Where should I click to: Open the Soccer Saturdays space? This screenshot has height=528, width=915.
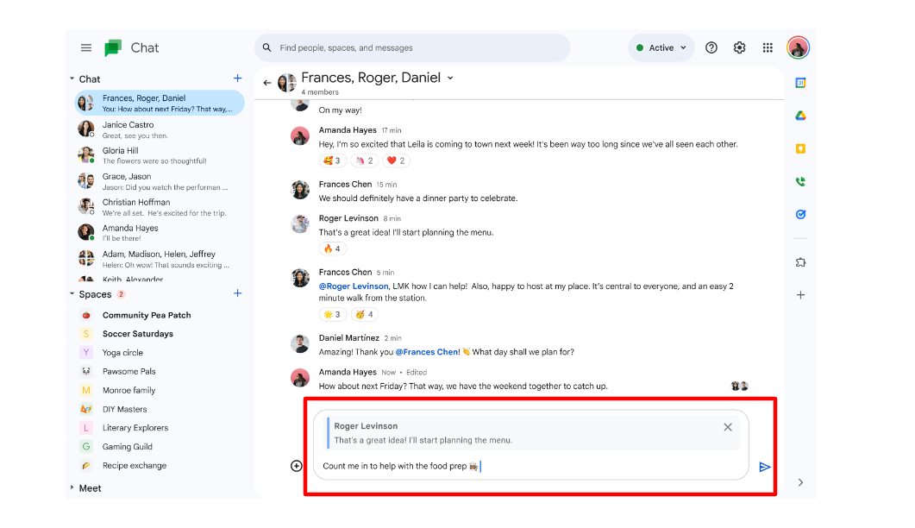138,334
